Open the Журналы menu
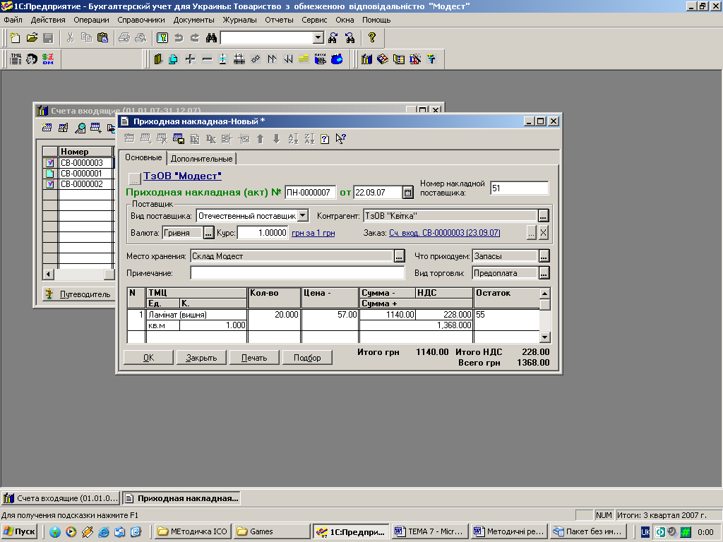 [239, 20]
